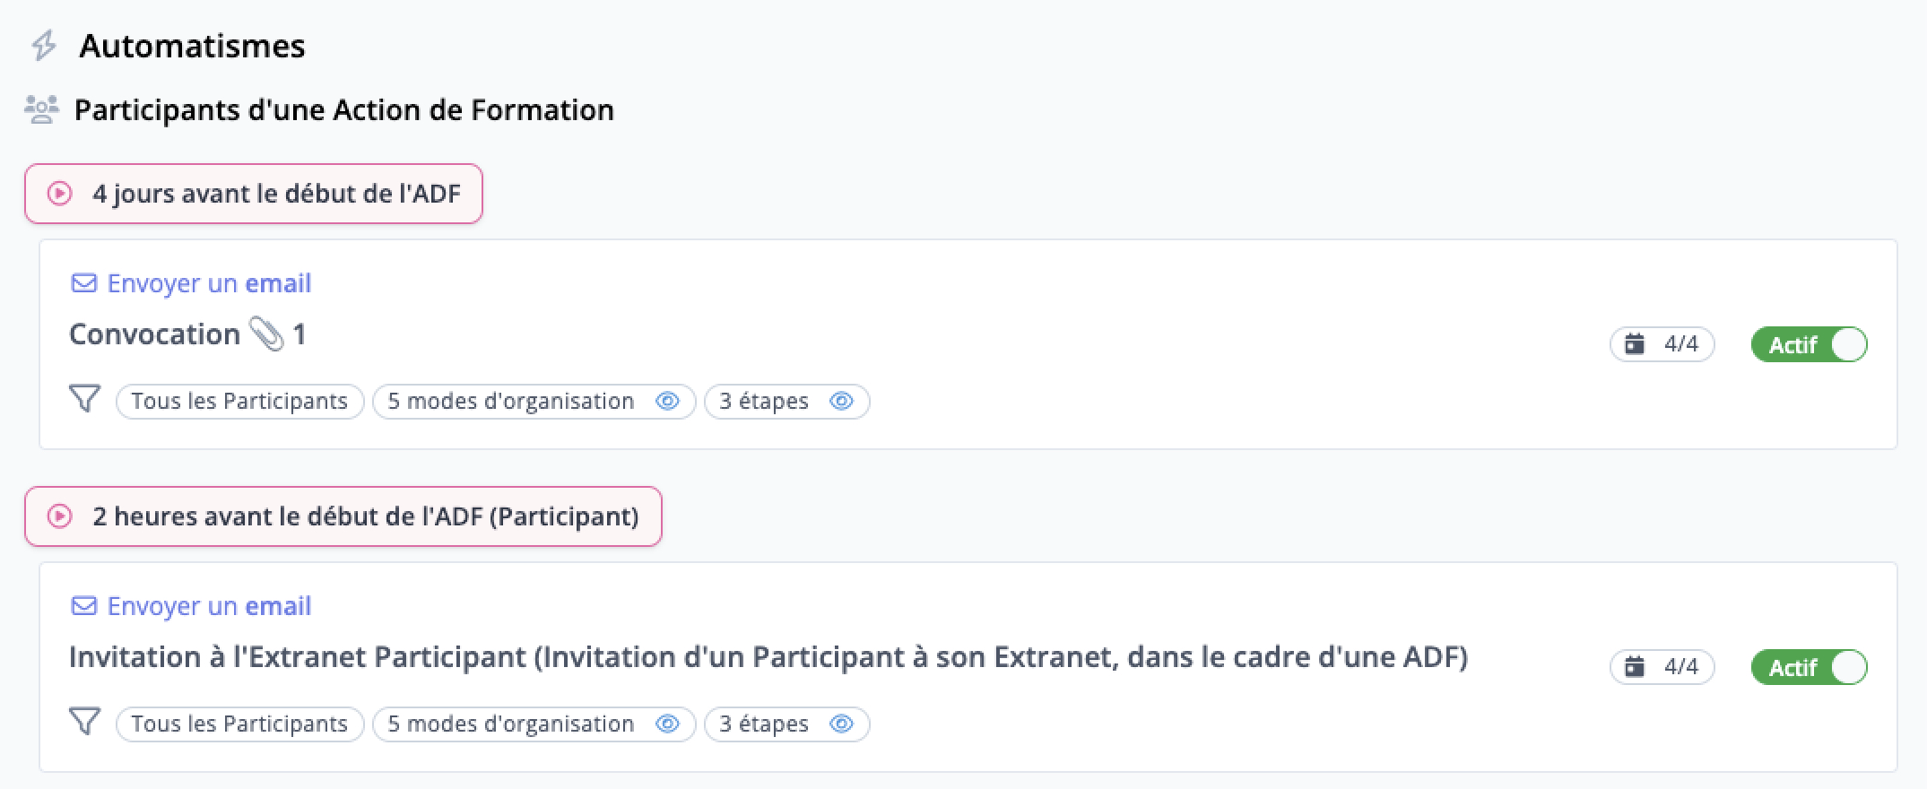Viewport: 1927px width, 789px height.
Task: Show the 3 étapes details for Convocation
Action: [x=841, y=401]
